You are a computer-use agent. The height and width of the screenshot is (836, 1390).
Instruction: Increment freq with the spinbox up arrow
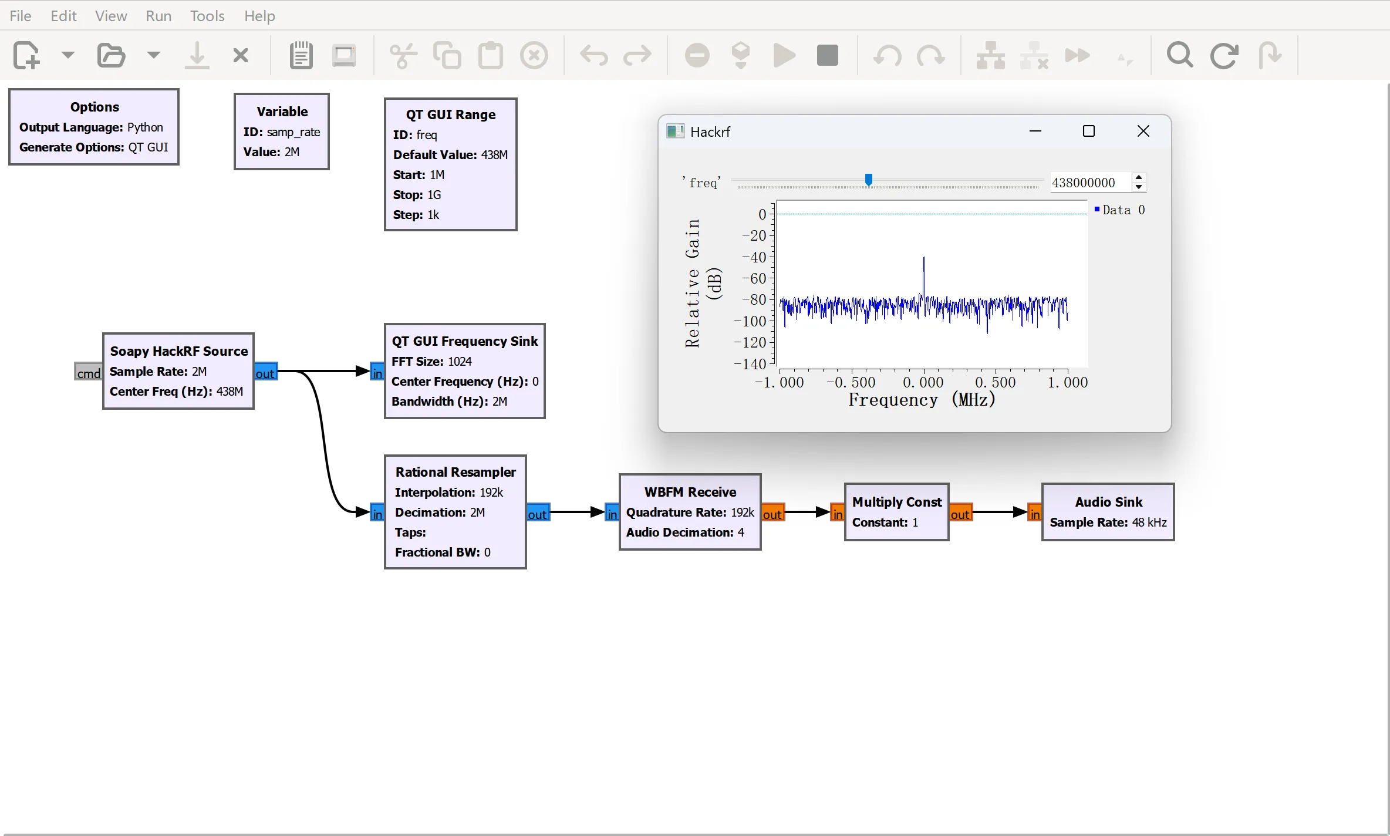tap(1139, 177)
